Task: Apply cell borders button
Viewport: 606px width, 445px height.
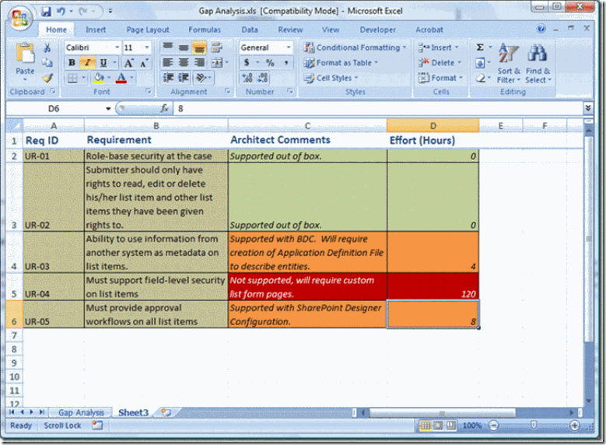Action: pos(72,78)
